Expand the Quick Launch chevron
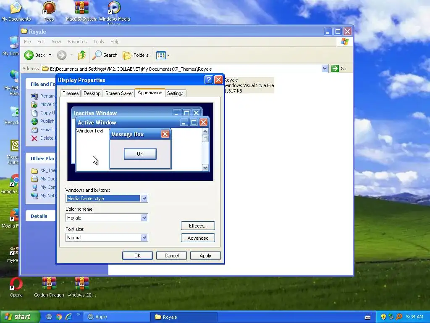The height and width of the screenshot is (323, 430). pyautogui.click(x=79, y=315)
